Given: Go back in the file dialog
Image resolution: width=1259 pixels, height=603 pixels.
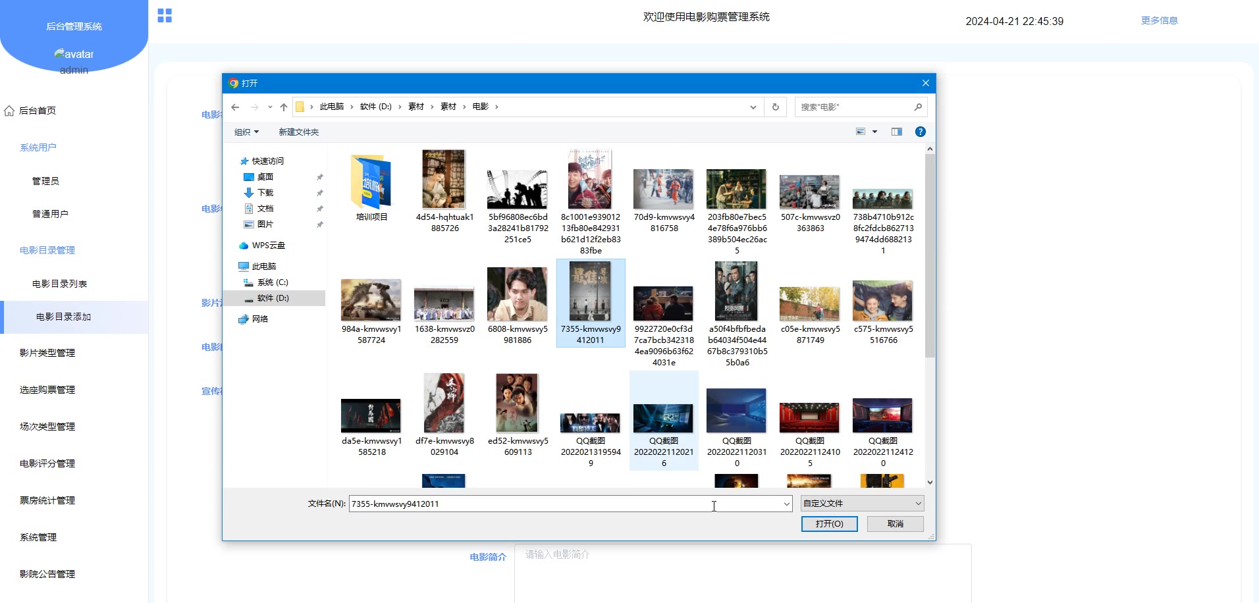Looking at the screenshot, I should click(235, 107).
